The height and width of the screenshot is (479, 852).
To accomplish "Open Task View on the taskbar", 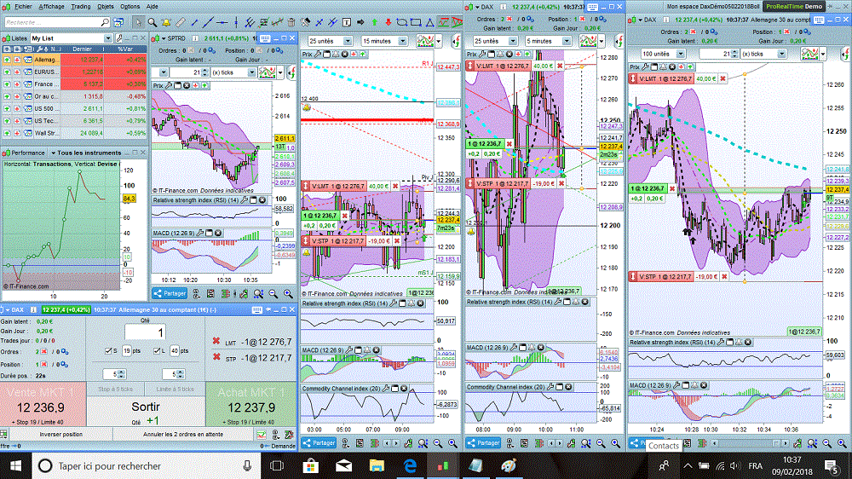I will [277, 466].
